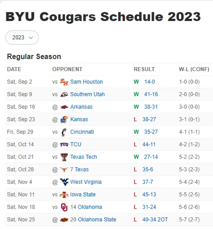Click the Southern Utah Thunderbirds logo
Screen dimensions: 213x229
(x=64, y=94)
